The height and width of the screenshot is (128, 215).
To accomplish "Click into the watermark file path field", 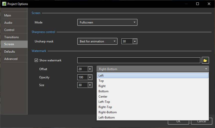I will 139,60.
